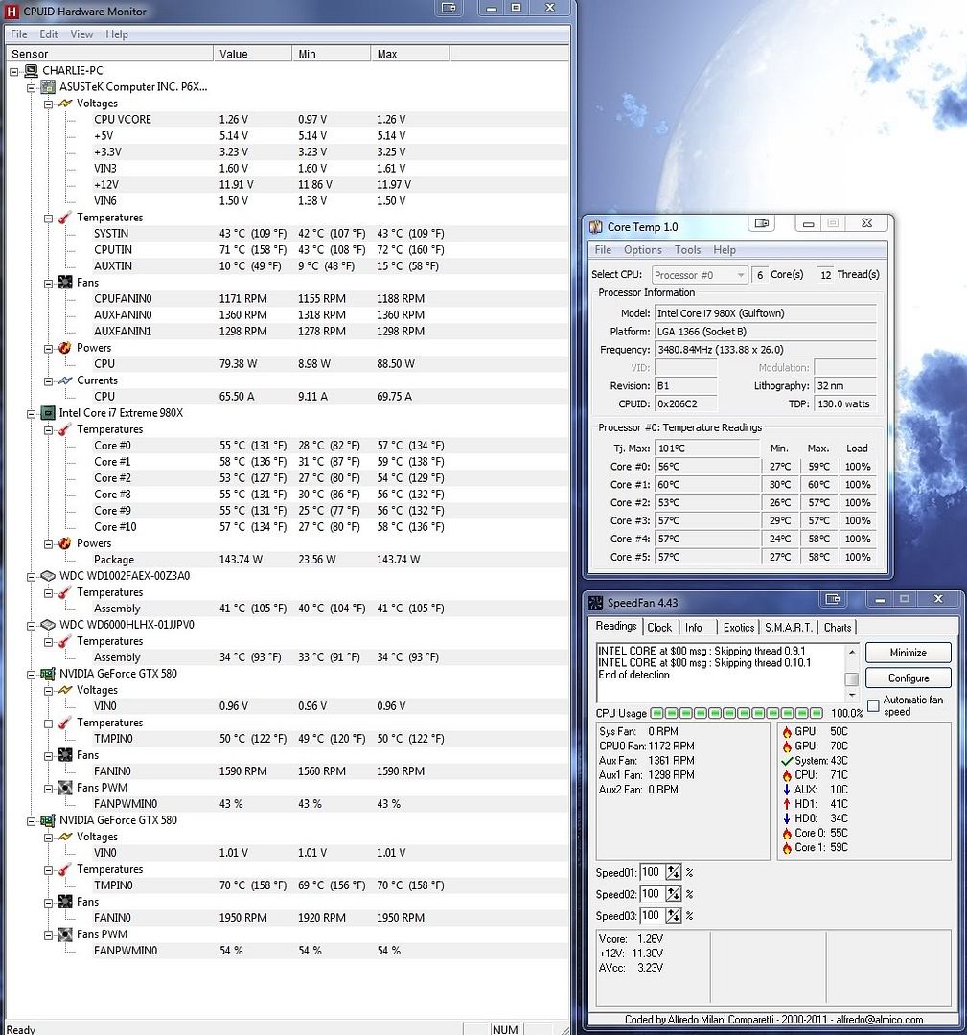The image size is (967, 1035).
Task: Click the flame icon next to CPU 71C in SpeedFan
Action: 787,775
